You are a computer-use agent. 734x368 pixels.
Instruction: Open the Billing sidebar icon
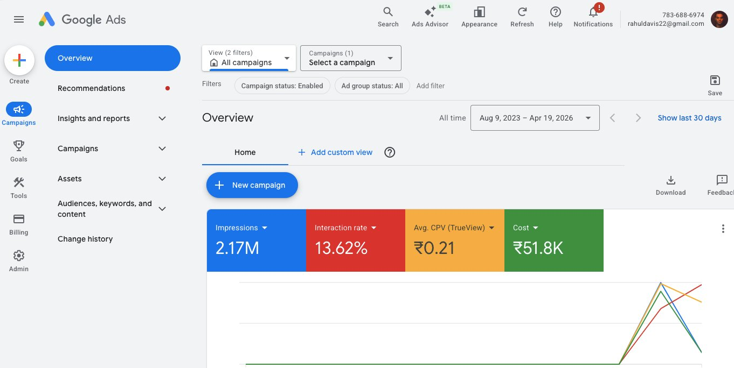[x=18, y=223]
